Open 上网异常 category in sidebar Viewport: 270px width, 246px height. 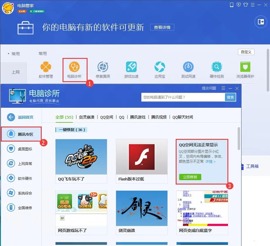[21, 164]
